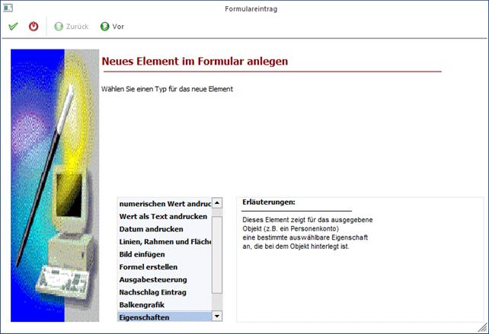Choose 'Nachschlag Eintrag' list item

(152, 292)
